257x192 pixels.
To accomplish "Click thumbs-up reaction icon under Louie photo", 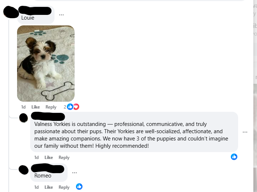I will coord(70,107).
